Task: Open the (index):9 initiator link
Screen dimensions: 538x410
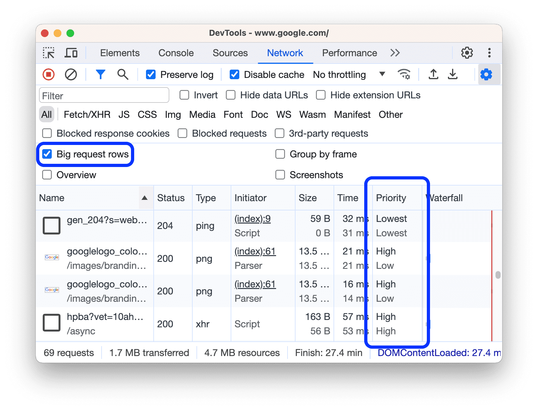Action: click(x=252, y=218)
